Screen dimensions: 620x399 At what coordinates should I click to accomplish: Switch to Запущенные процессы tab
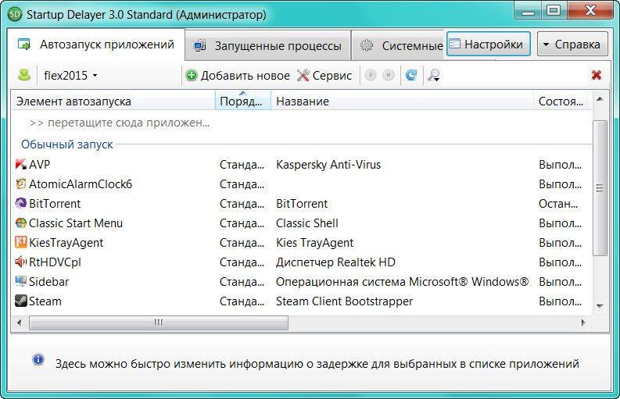(x=267, y=46)
